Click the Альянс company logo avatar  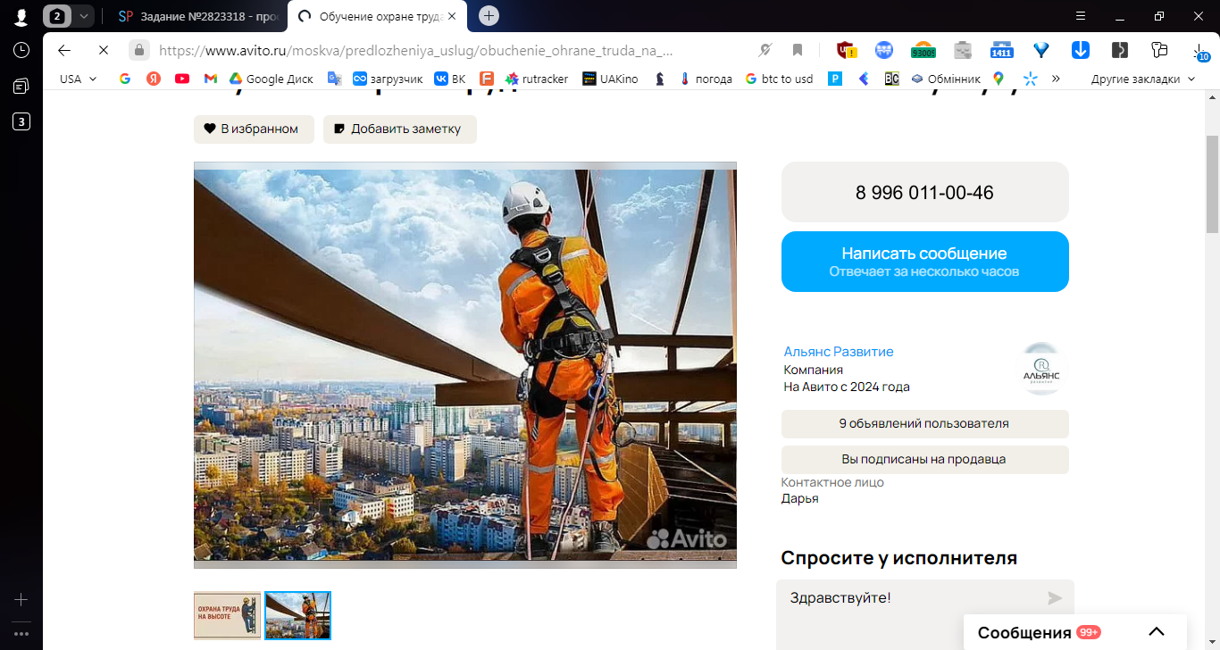pos(1041,369)
